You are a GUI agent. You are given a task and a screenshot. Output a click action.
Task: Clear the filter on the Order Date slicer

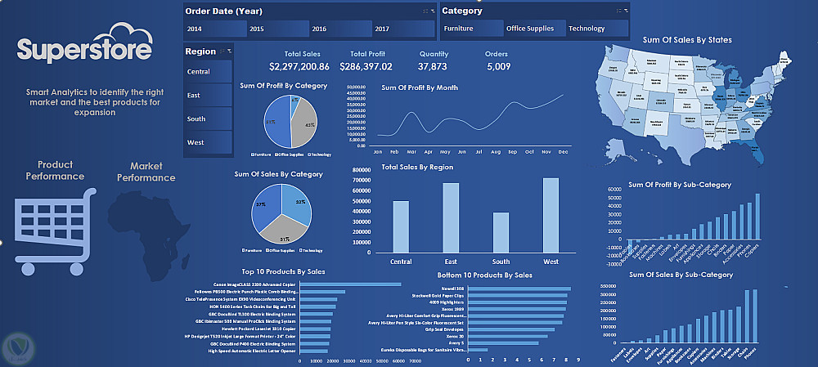pyautogui.click(x=432, y=11)
